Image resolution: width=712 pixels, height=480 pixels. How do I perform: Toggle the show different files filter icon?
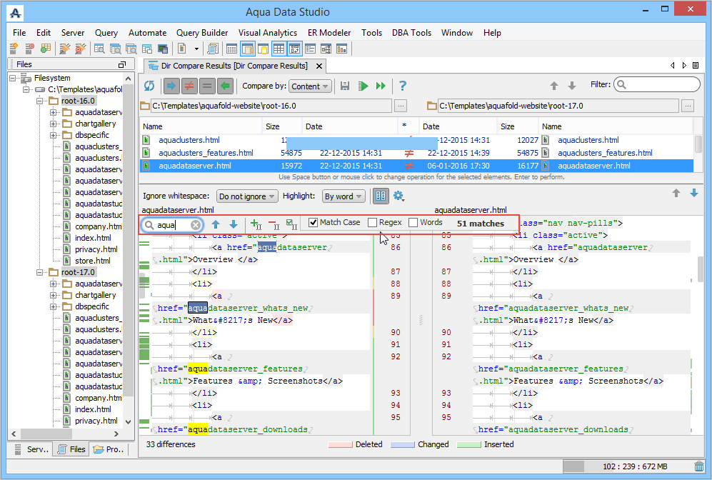[x=189, y=86]
